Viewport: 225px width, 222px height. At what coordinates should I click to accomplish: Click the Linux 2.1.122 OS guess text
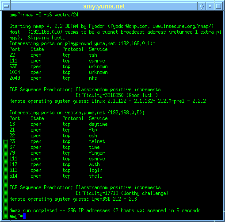coord(109,101)
